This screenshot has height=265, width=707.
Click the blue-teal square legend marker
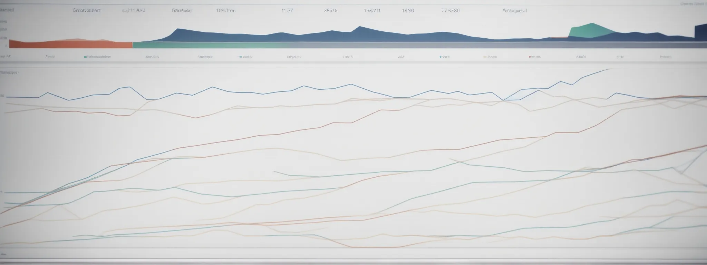point(440,57)
